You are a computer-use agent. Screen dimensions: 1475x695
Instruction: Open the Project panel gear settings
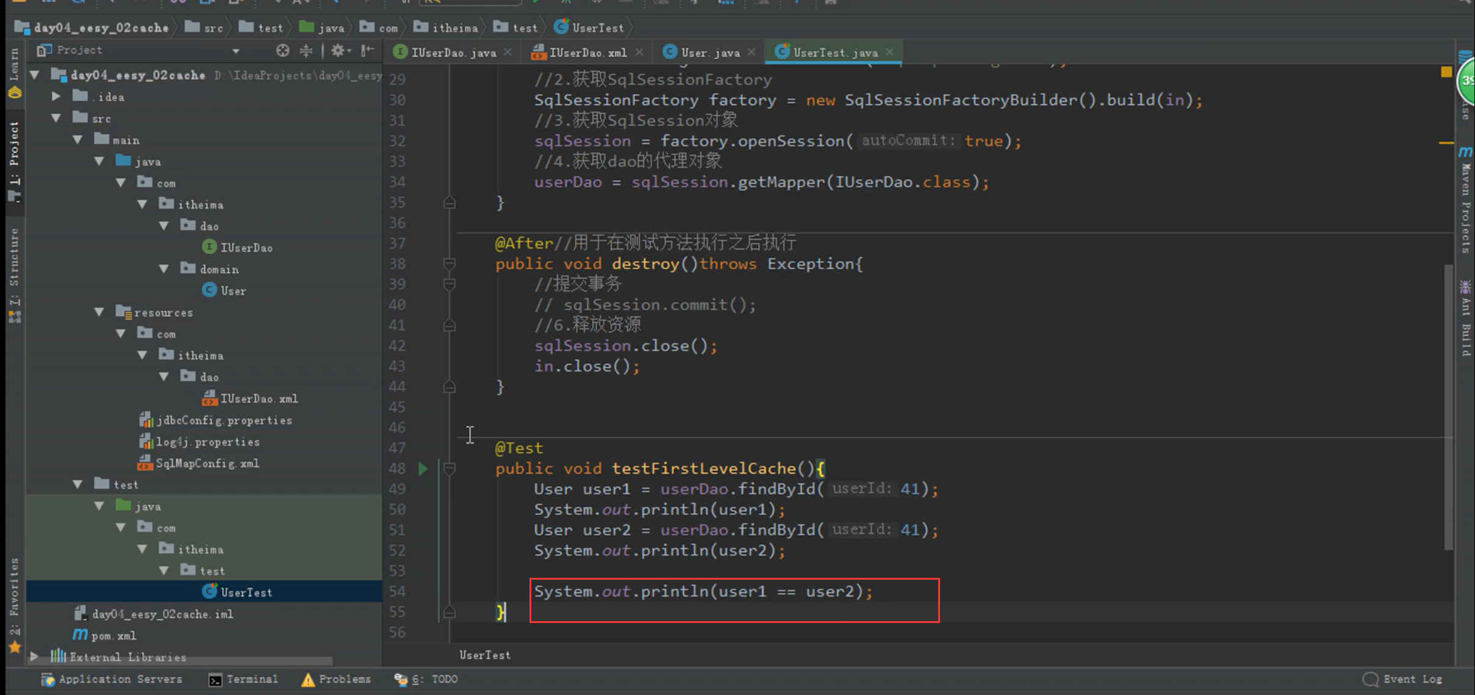click(x=338, y=51)
